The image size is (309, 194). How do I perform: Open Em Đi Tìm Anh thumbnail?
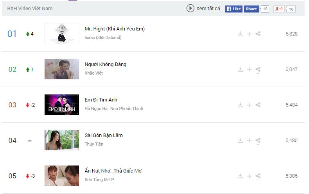(62, 105)
